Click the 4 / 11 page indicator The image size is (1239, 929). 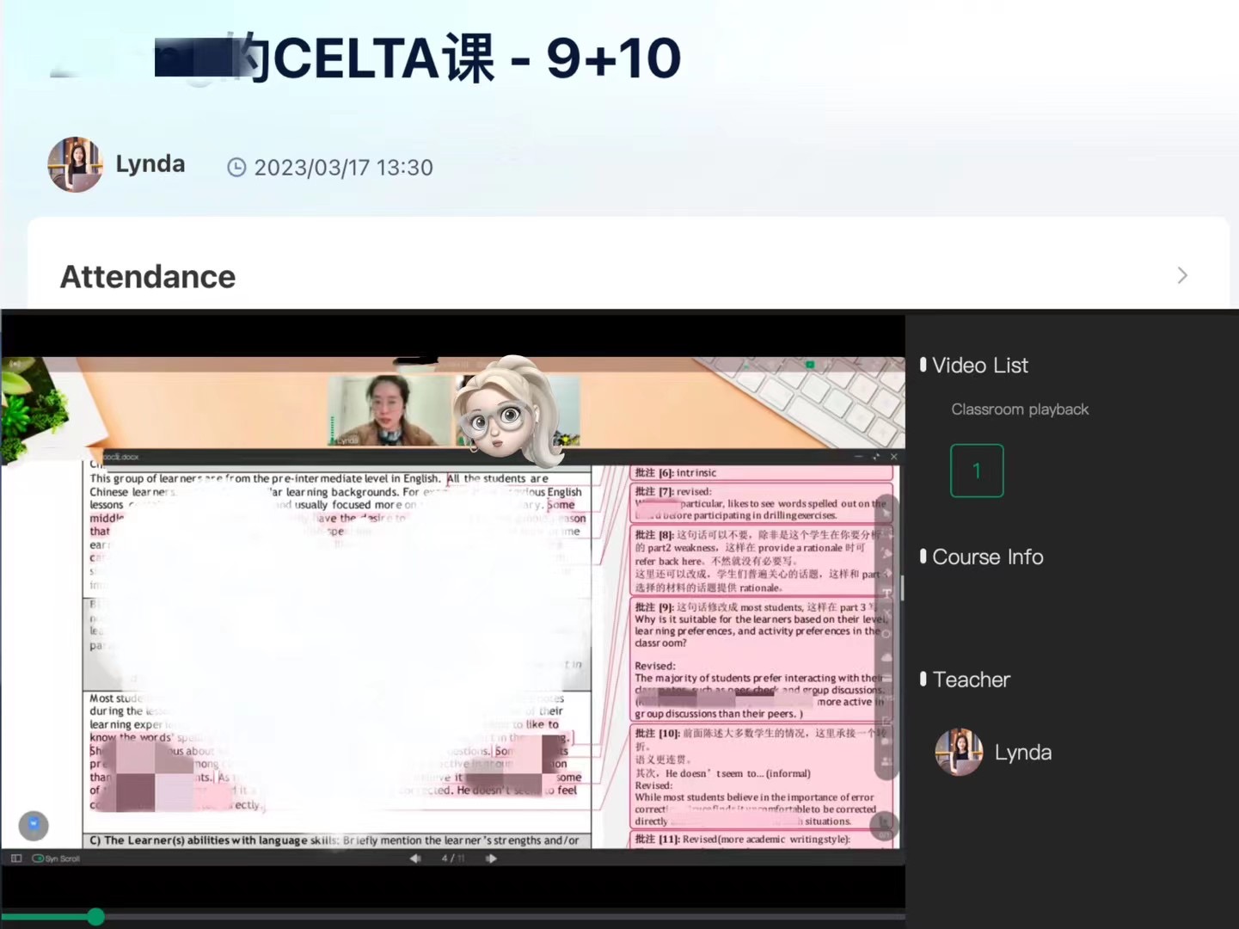(x=453, y=858)
